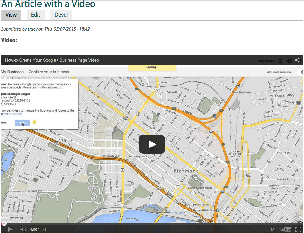304x233 pixels.
Task: Click the video title How-to Create Your Google+ Business Page
Action: click(52, 60)
